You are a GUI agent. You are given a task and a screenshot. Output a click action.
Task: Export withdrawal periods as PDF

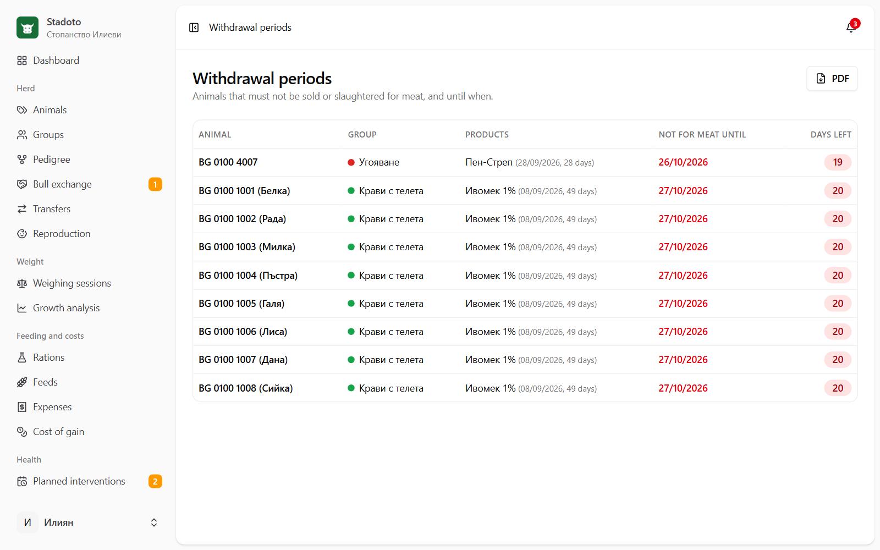point(832,79)
